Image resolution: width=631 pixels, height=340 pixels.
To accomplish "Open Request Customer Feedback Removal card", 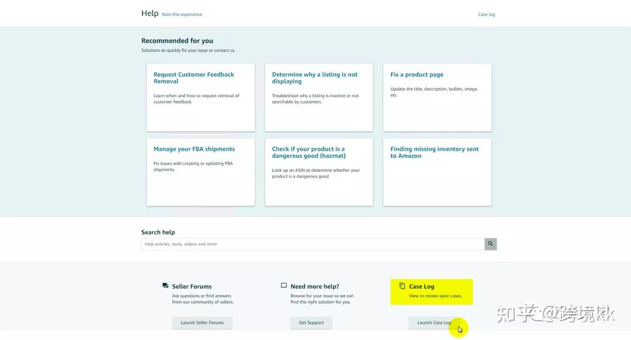I will 200,98.
